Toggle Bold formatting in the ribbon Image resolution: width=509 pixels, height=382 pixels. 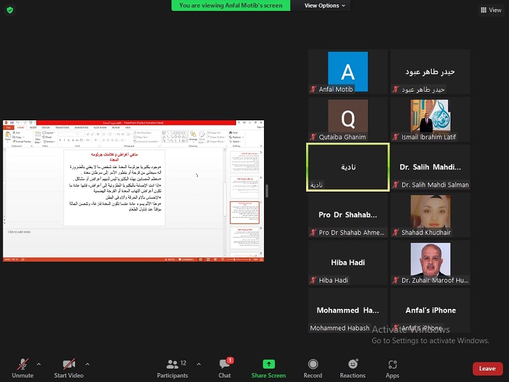pyautogui.click(x=60, y=140)
